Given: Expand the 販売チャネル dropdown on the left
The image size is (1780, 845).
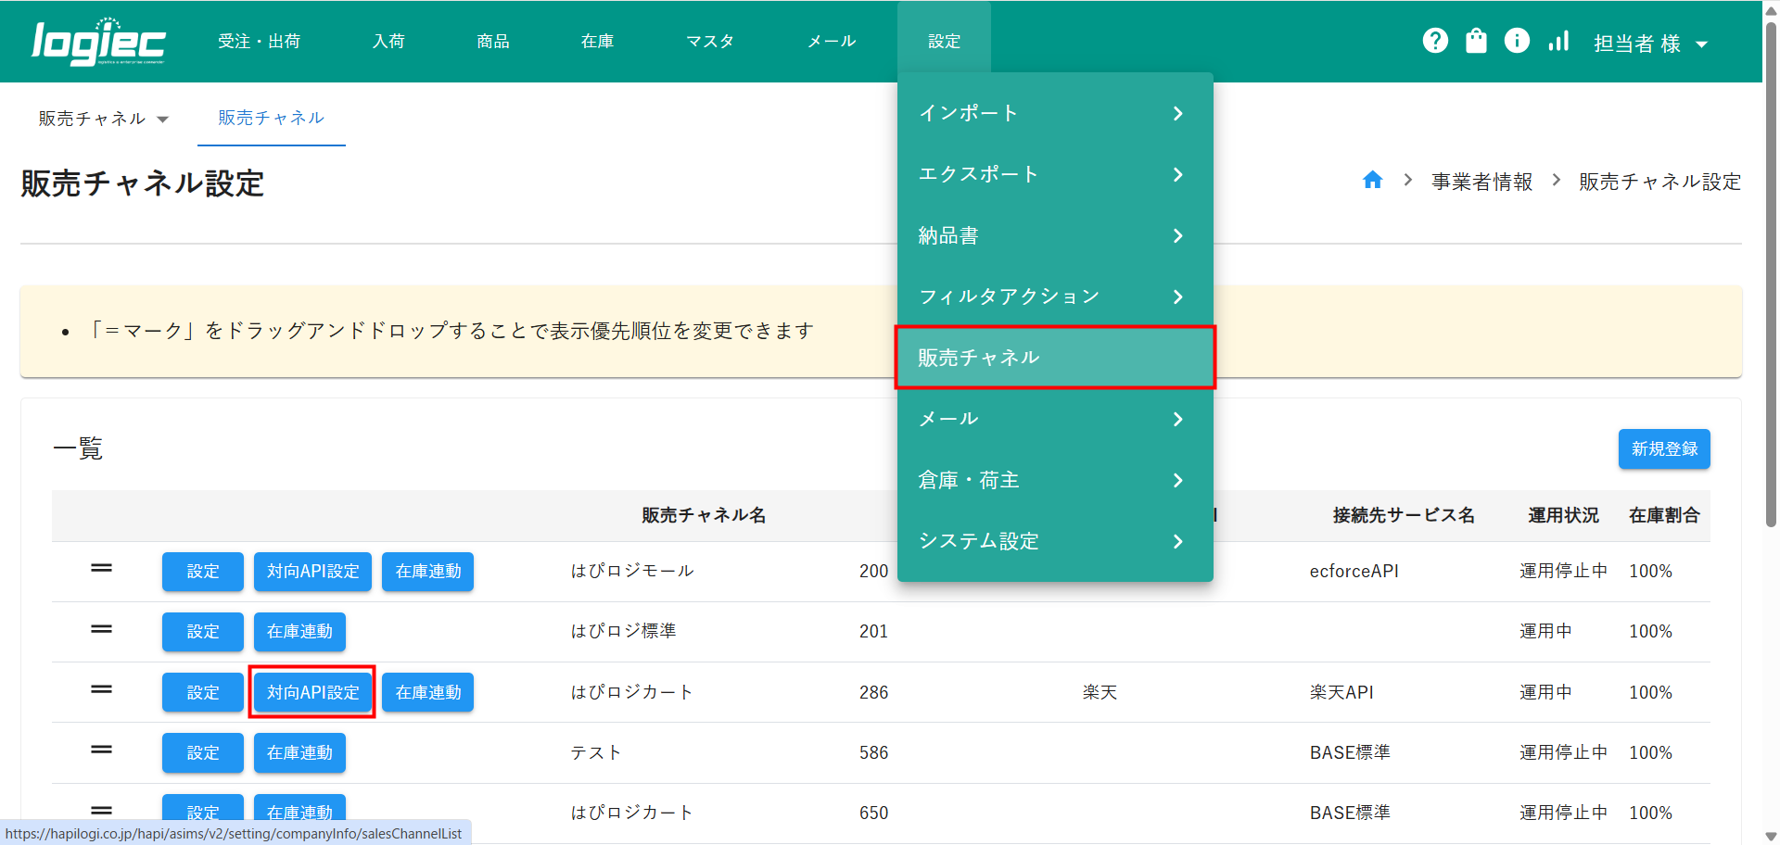Looking at the screenshot, I should pyautogui.click(x=103, y=119).
